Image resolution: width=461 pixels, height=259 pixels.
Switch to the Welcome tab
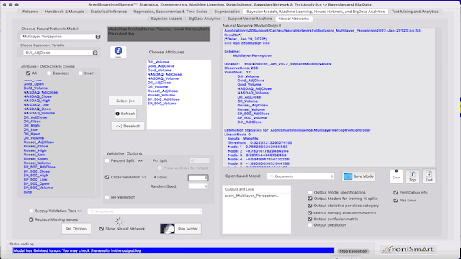[30, 12]
